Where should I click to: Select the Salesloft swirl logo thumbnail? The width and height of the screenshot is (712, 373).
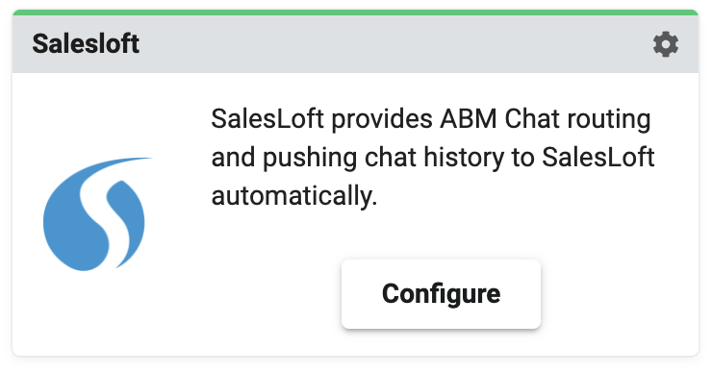pyautogui.click(x=97, y=213)
